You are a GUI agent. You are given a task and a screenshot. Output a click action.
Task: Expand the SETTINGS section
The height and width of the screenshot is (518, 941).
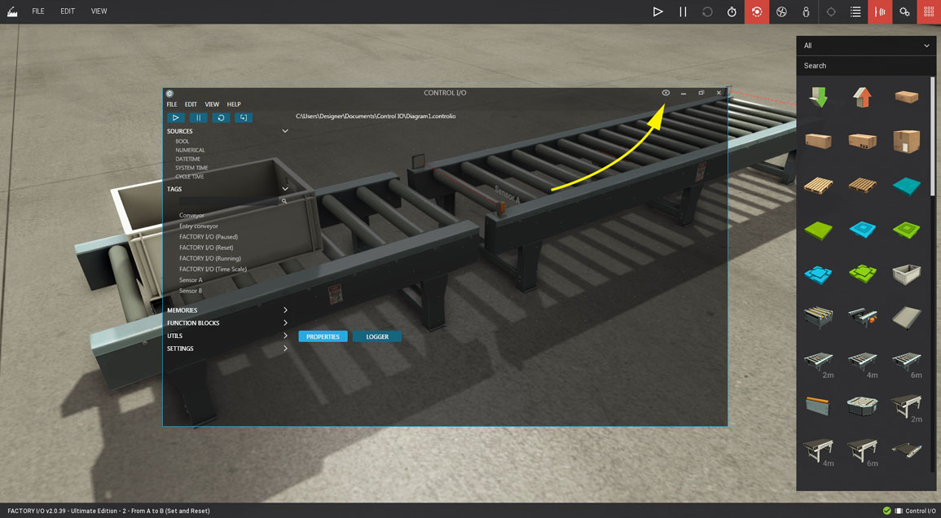[285, 348]
